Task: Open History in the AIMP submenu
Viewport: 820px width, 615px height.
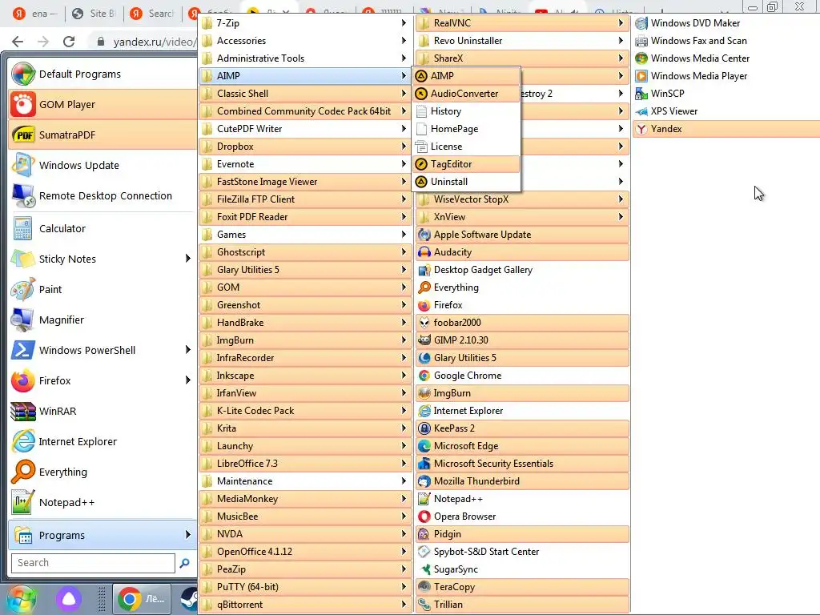Action: [x=467, y=111]
